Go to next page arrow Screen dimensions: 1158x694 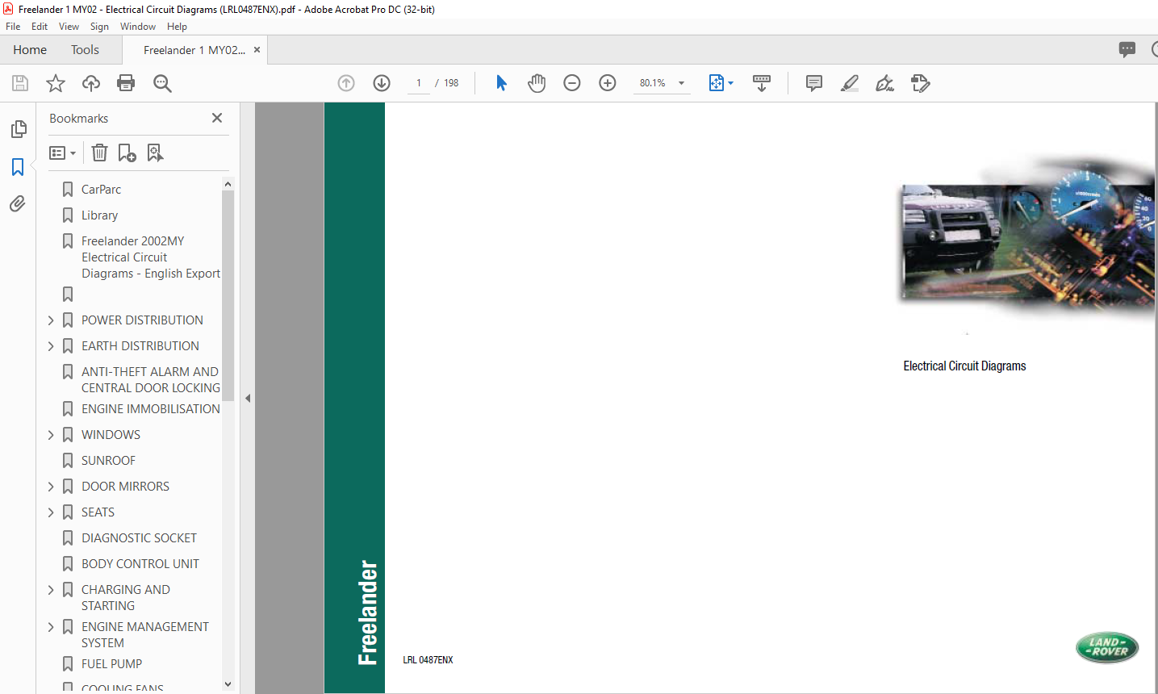click(382, 83)
